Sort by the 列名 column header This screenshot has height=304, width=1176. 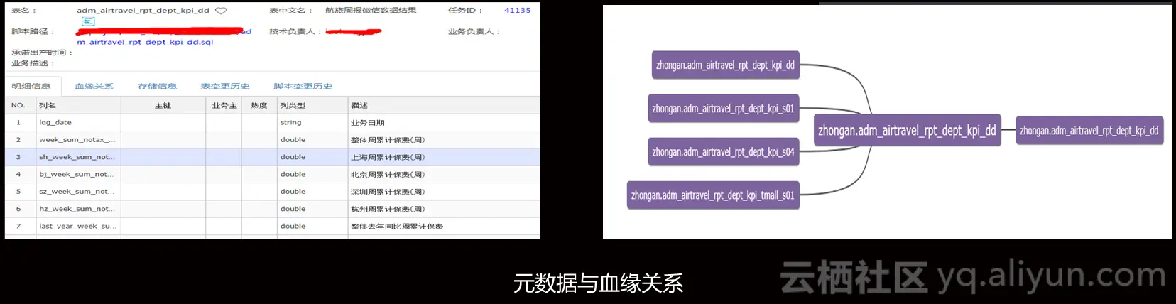[x=79, y=105]
